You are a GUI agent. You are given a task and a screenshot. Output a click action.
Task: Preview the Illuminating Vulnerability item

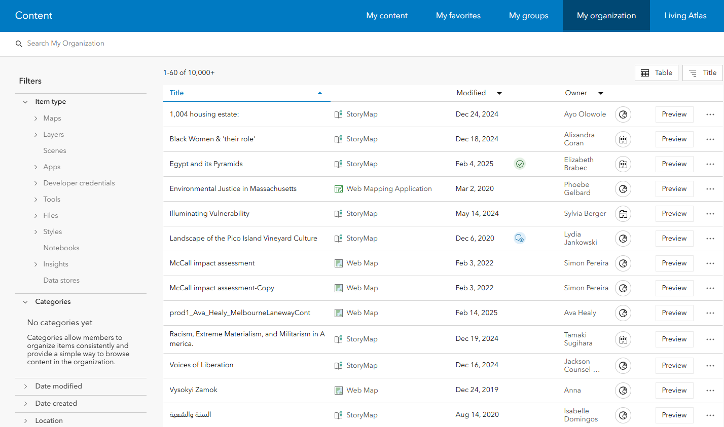tap(674, 214)
